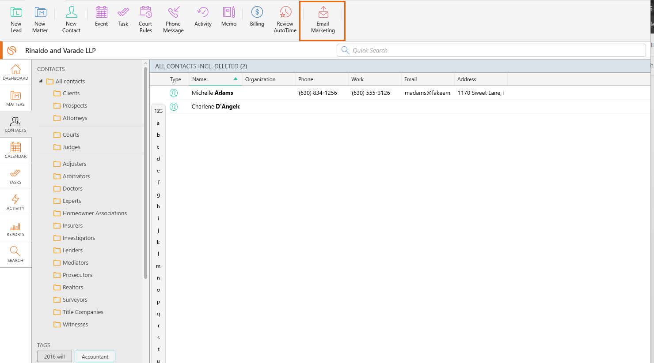Toggle the 2016 will tag filter

pos(54,356)
